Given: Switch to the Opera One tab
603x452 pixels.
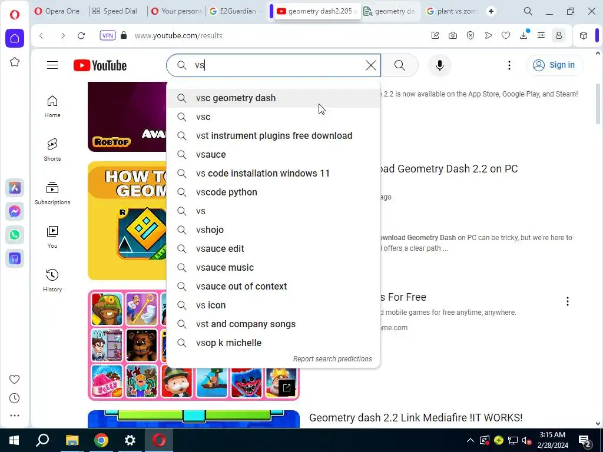Looking at the screenshot, I should [x=57, y=11].
